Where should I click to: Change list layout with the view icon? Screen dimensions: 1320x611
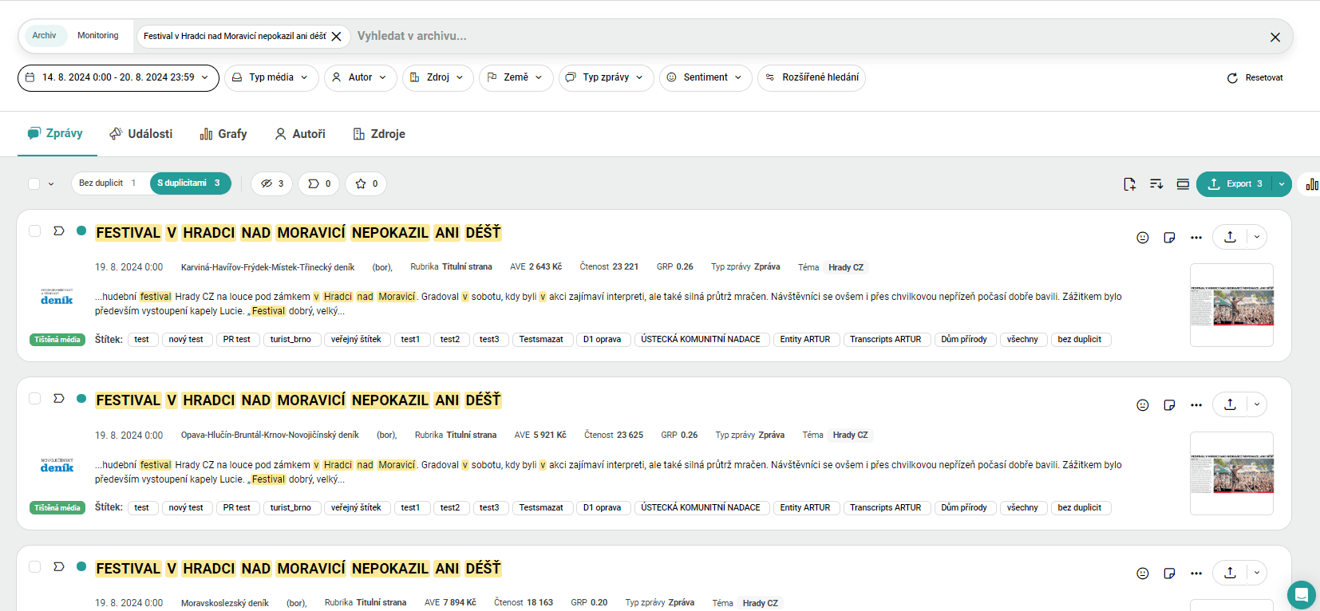point(1183,184)
